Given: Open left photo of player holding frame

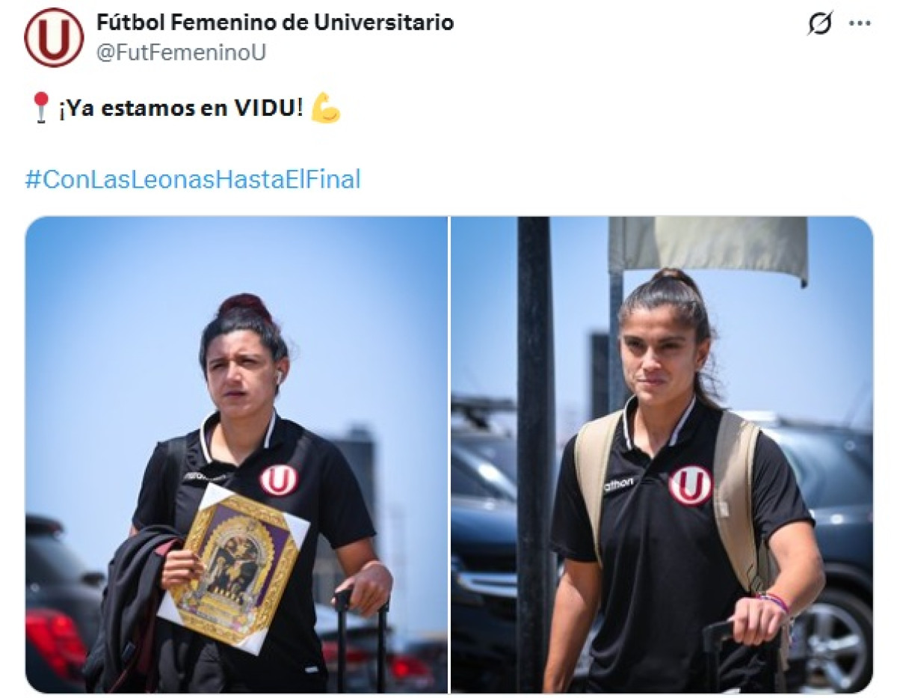Looking at the screenshot, I should pos(236,455).
